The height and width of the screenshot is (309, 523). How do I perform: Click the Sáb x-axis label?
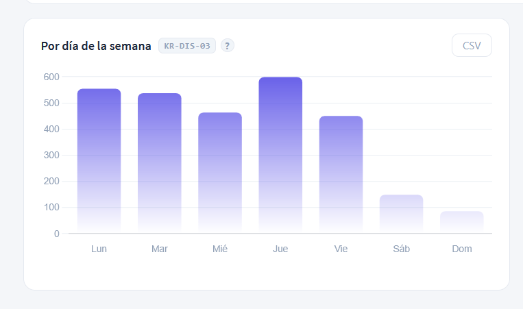coord(401,249)
